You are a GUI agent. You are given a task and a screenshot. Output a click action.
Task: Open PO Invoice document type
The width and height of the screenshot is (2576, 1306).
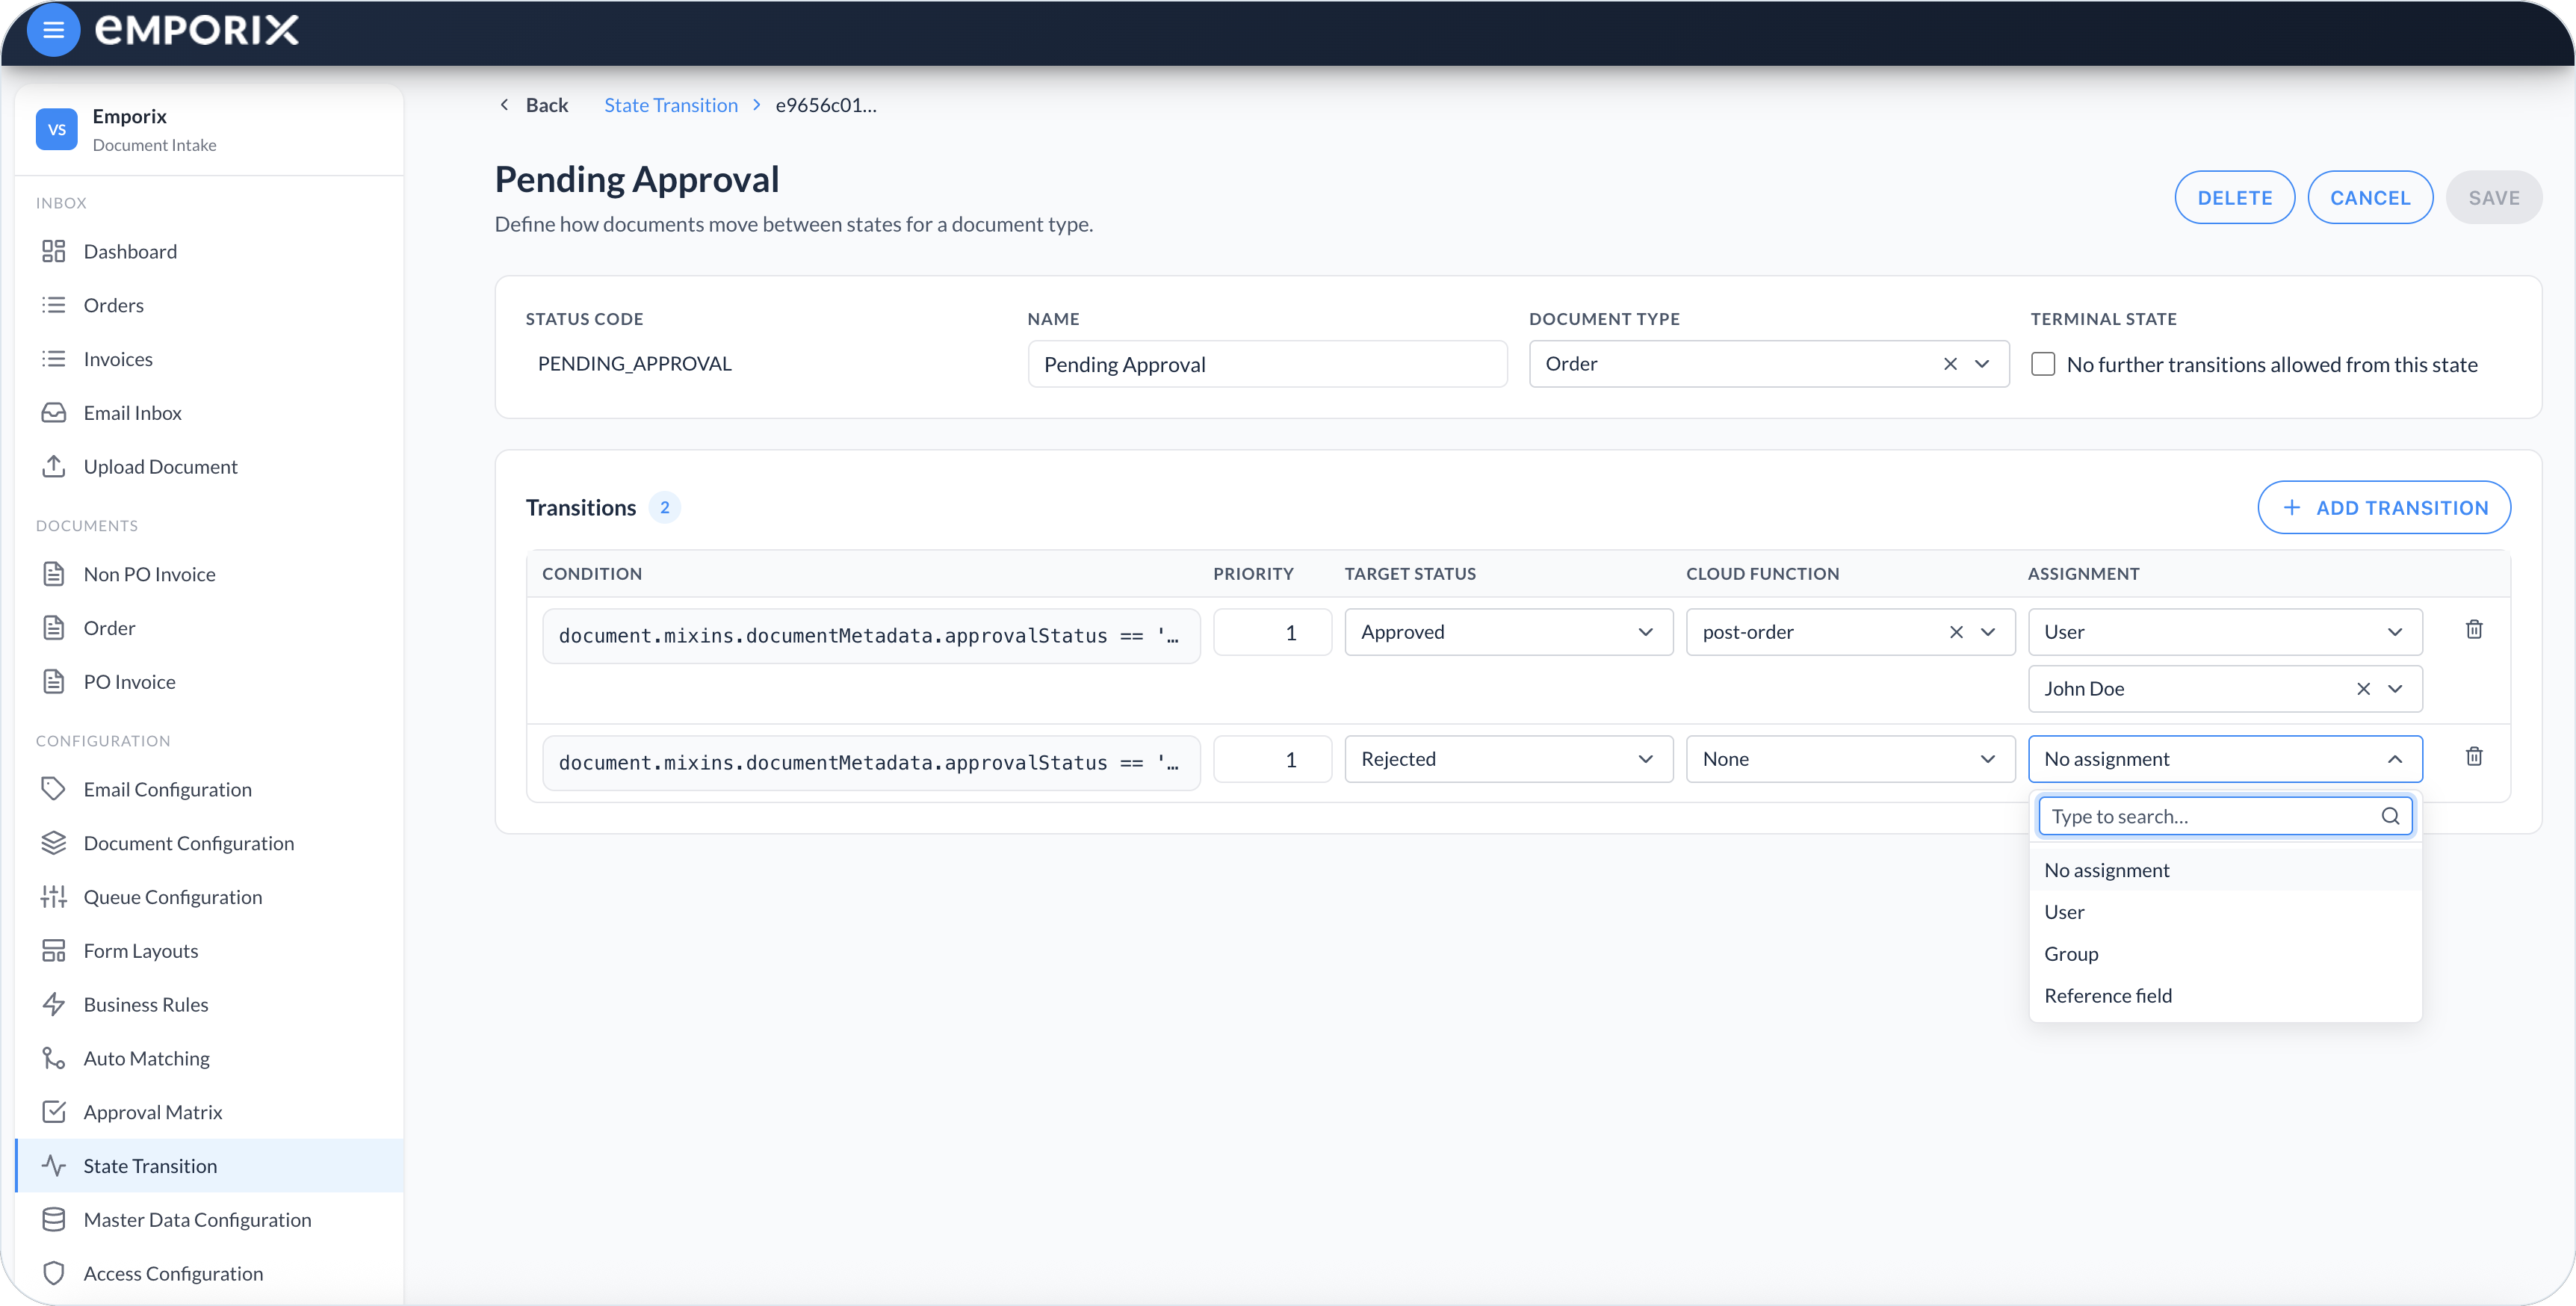(210, 682)
